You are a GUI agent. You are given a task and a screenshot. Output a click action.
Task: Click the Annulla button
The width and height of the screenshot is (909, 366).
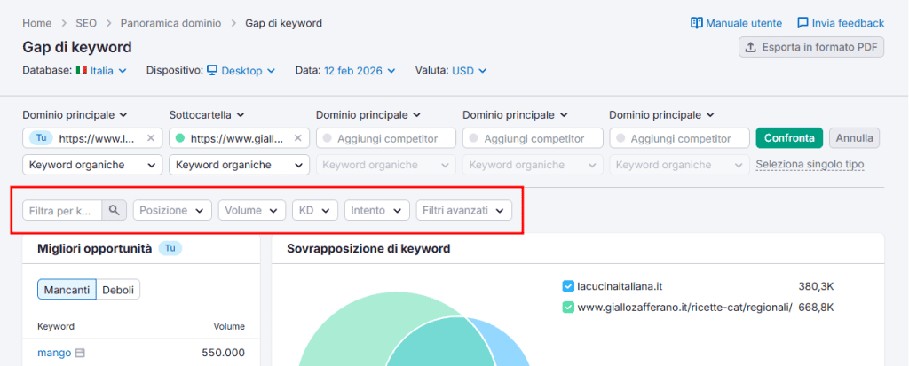coord(855,138)
